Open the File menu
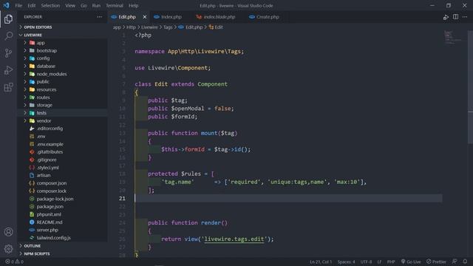 coord(18,5)
